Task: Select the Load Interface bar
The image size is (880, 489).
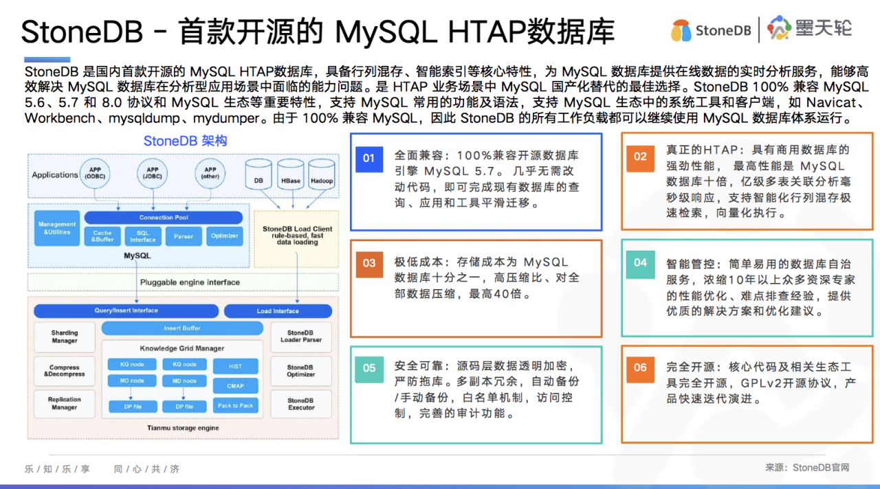Action: 278,310
